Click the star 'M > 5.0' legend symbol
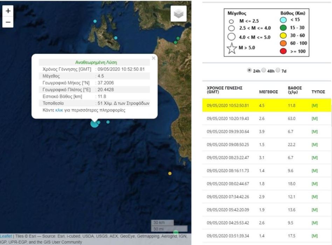 pos(231,48)
